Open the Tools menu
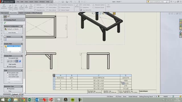 (36, 2)
